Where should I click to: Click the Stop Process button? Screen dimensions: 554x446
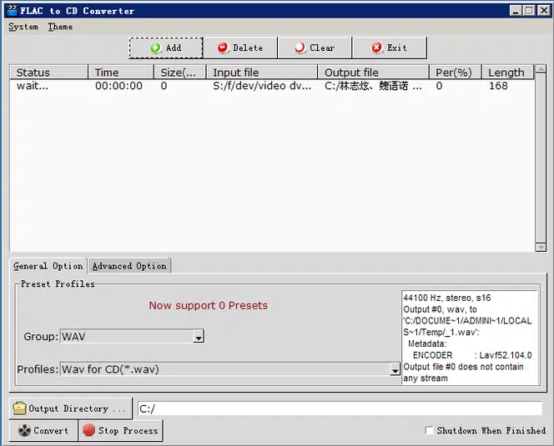(x=120, y=431)
